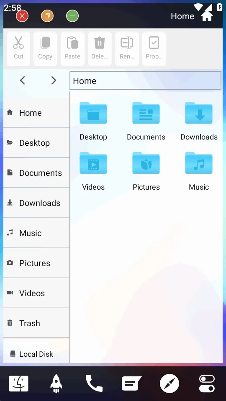Viewport: 226px width, 401px height.
Task: Select the Rename toolbar icon
Action: click(x=127, y=48)
